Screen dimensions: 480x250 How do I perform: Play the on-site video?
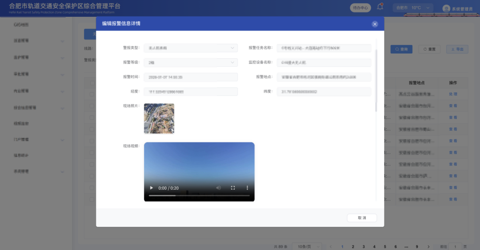pyautogui.click(x=151, y=188)
